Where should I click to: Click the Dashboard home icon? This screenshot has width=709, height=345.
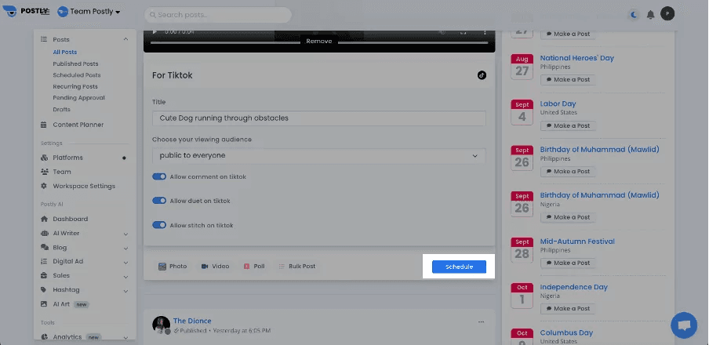44,219
